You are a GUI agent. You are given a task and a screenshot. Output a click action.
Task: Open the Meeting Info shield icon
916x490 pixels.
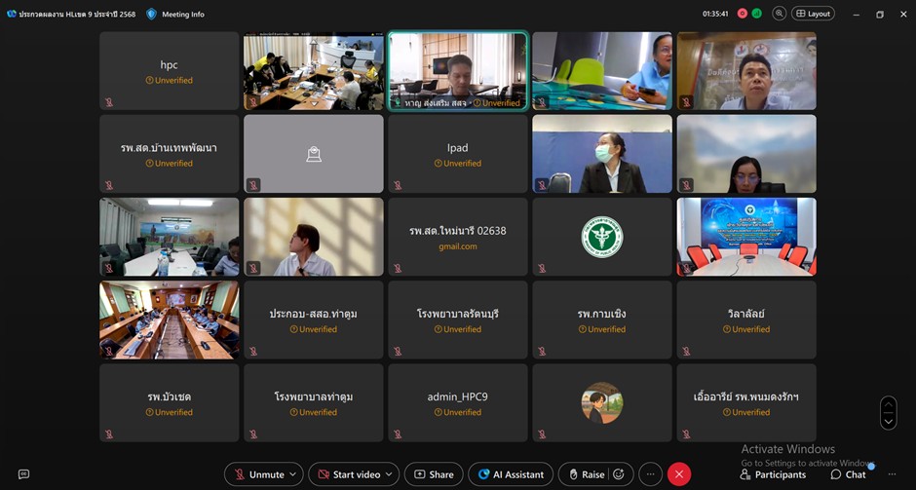pos(151,14)
